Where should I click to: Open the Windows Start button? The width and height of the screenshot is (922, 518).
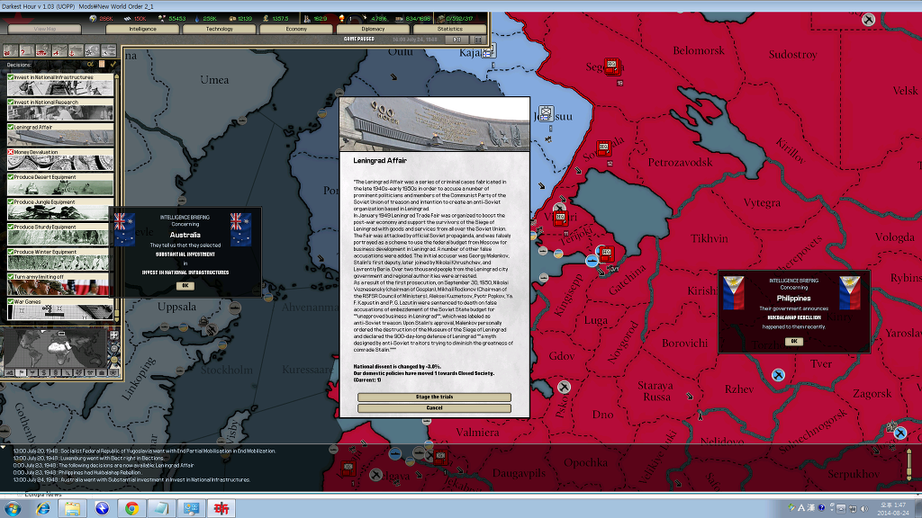click(x=12, y=508)
